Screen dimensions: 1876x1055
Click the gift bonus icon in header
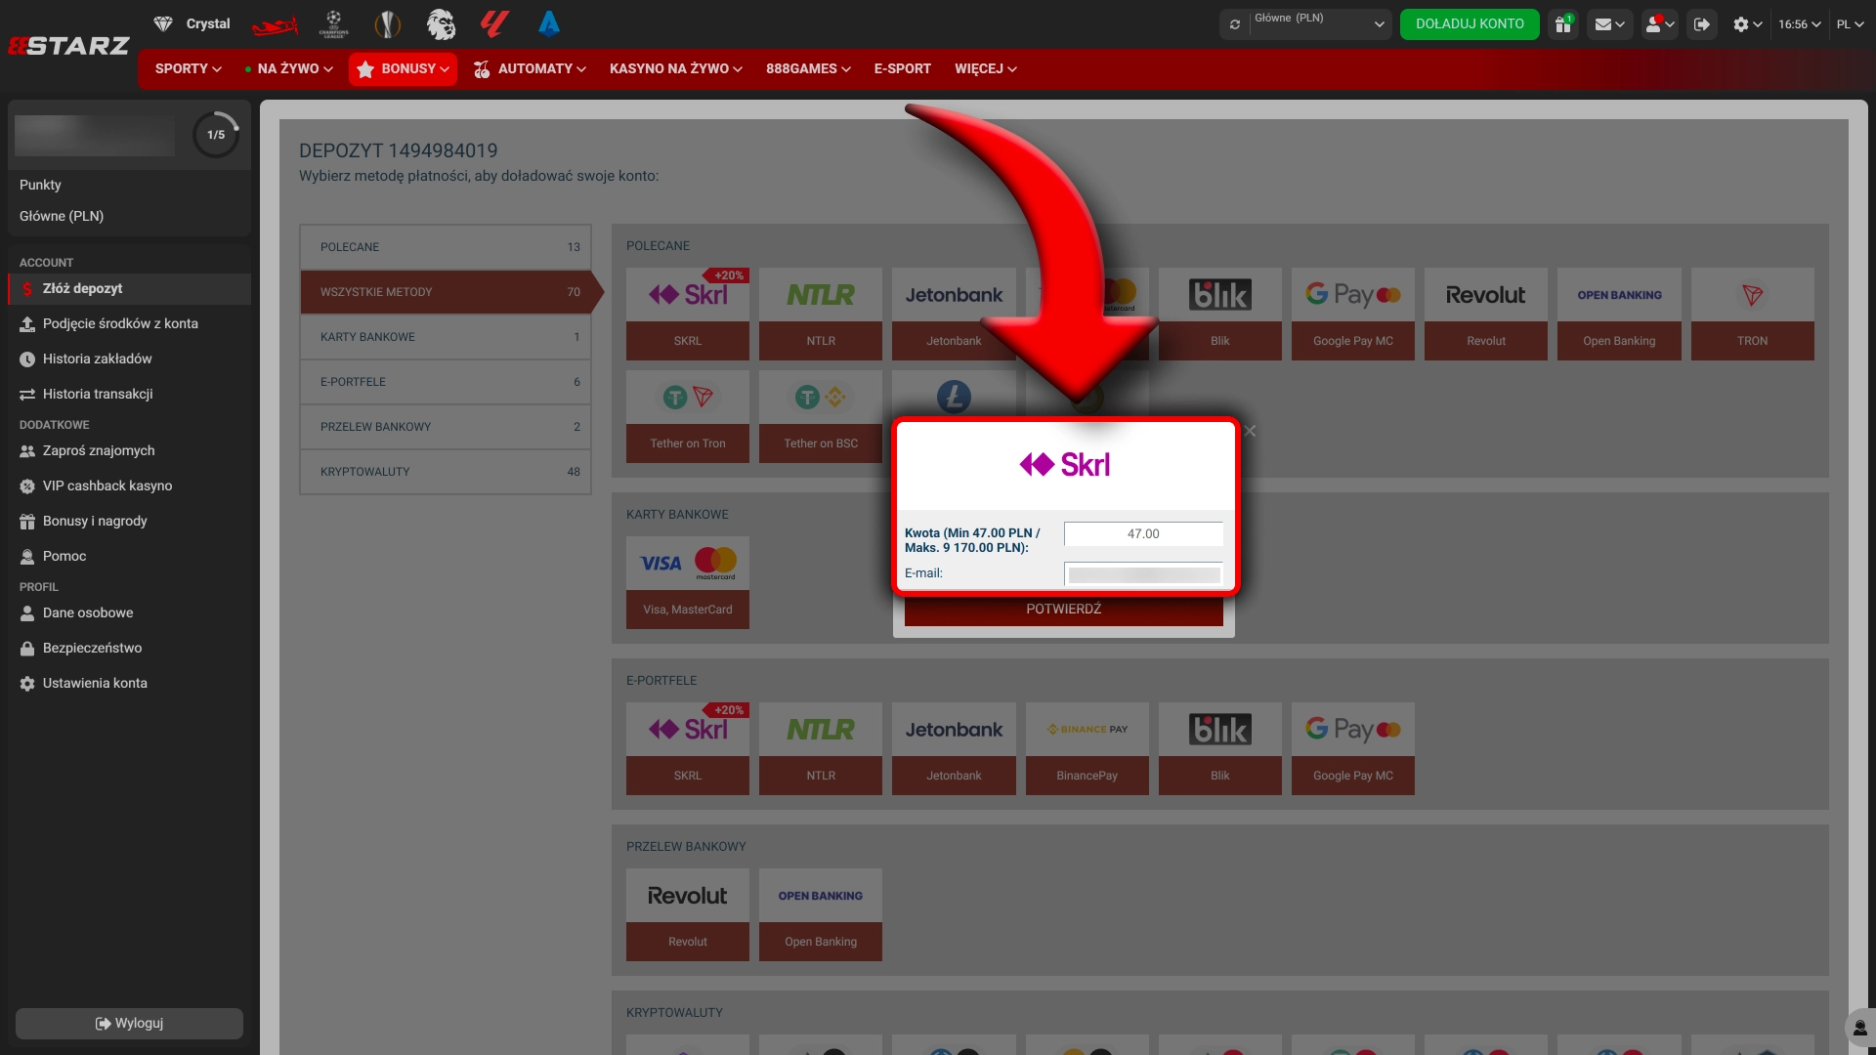[x=1563, y=24]
